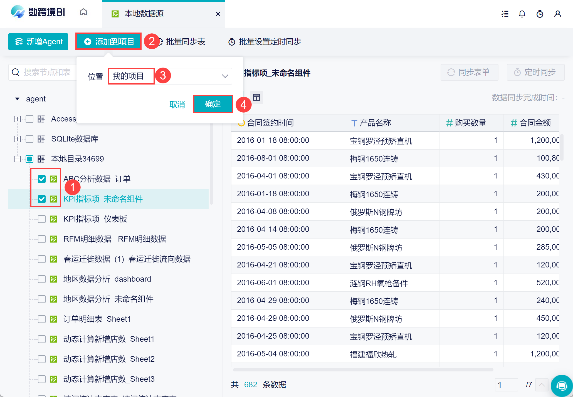
Task: Click the 取消 link in the popup
Action: point(177,105)
